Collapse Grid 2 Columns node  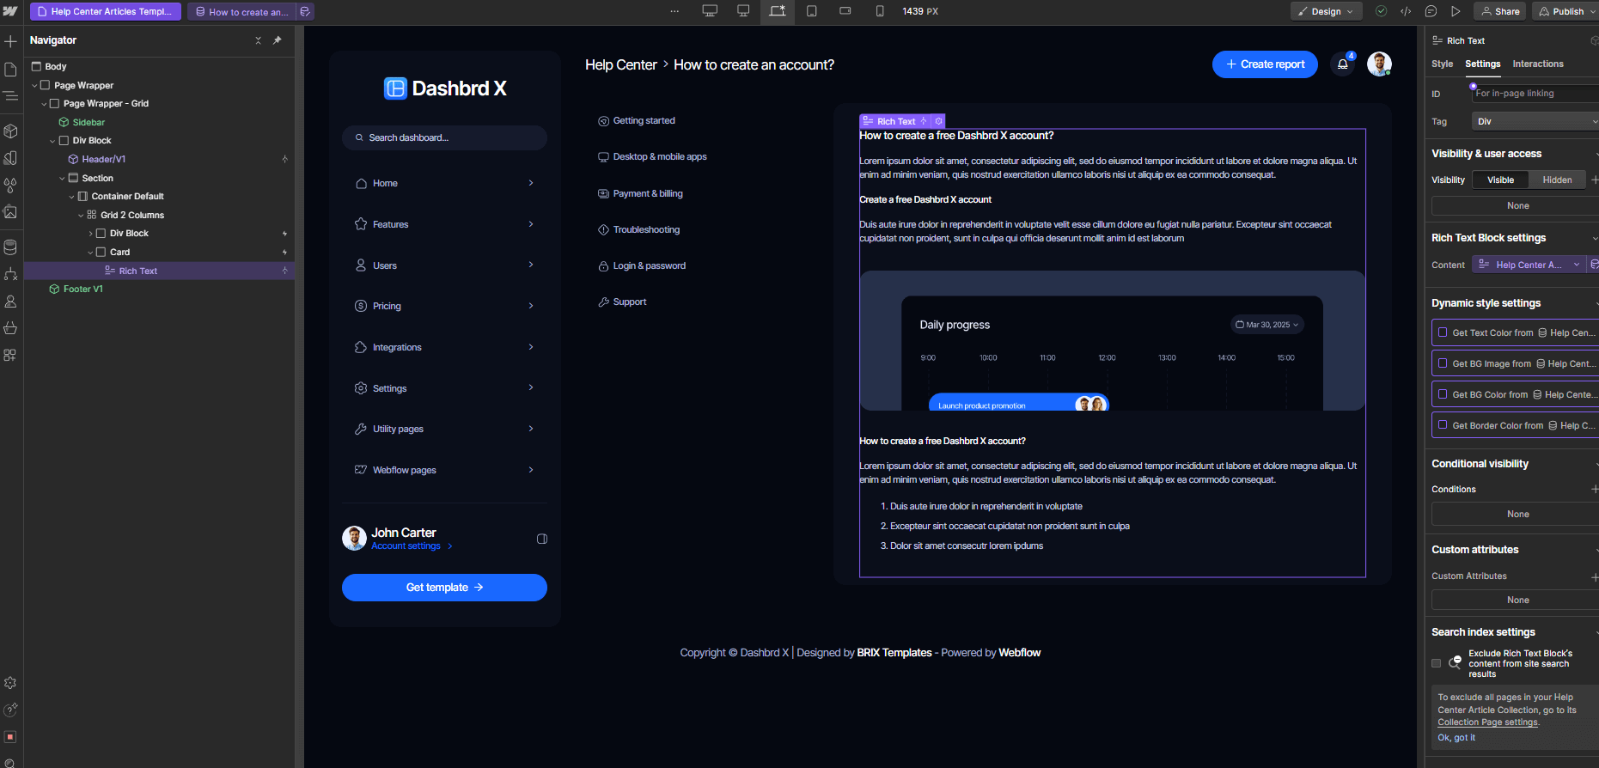(81, 215)
